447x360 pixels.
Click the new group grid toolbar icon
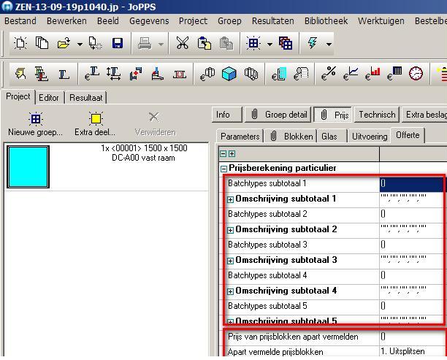[x=253, y=43]
